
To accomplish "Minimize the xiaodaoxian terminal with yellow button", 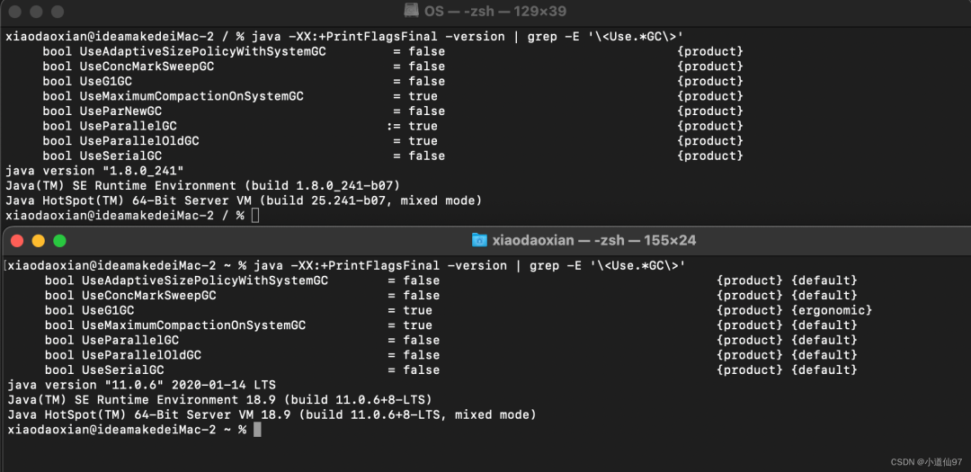I will coord(39,241).
